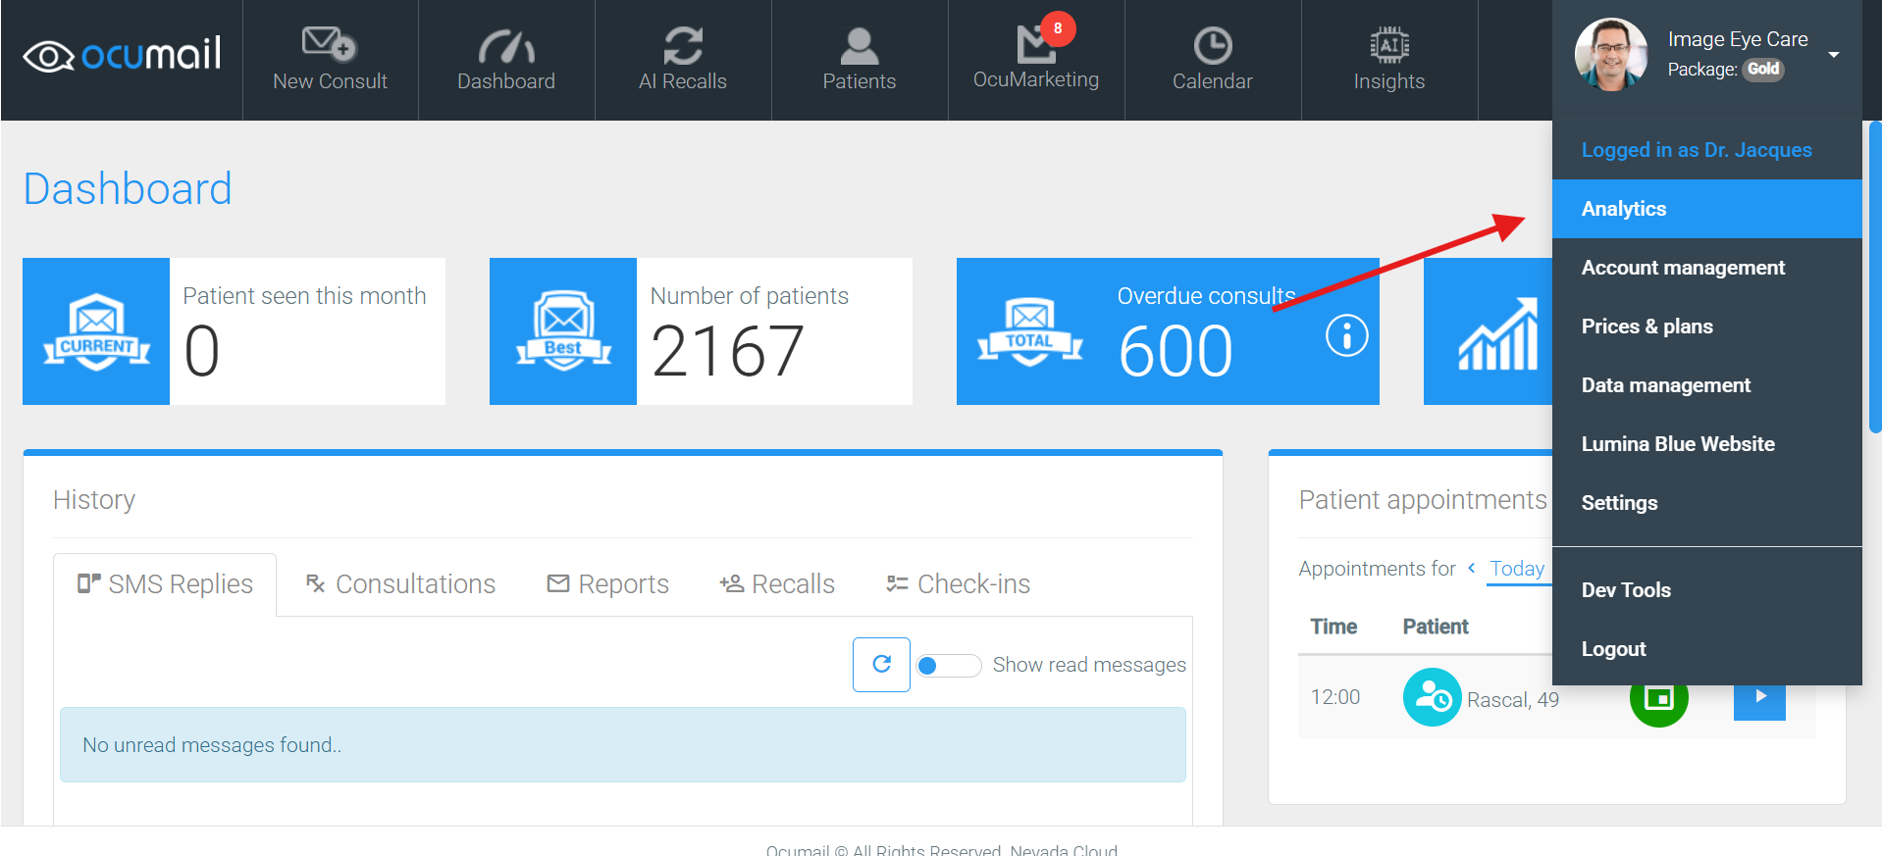This screenshot has height=856, width=1882.
Task: Click the page vertical scrollbar
Action: click(1875, 277)
